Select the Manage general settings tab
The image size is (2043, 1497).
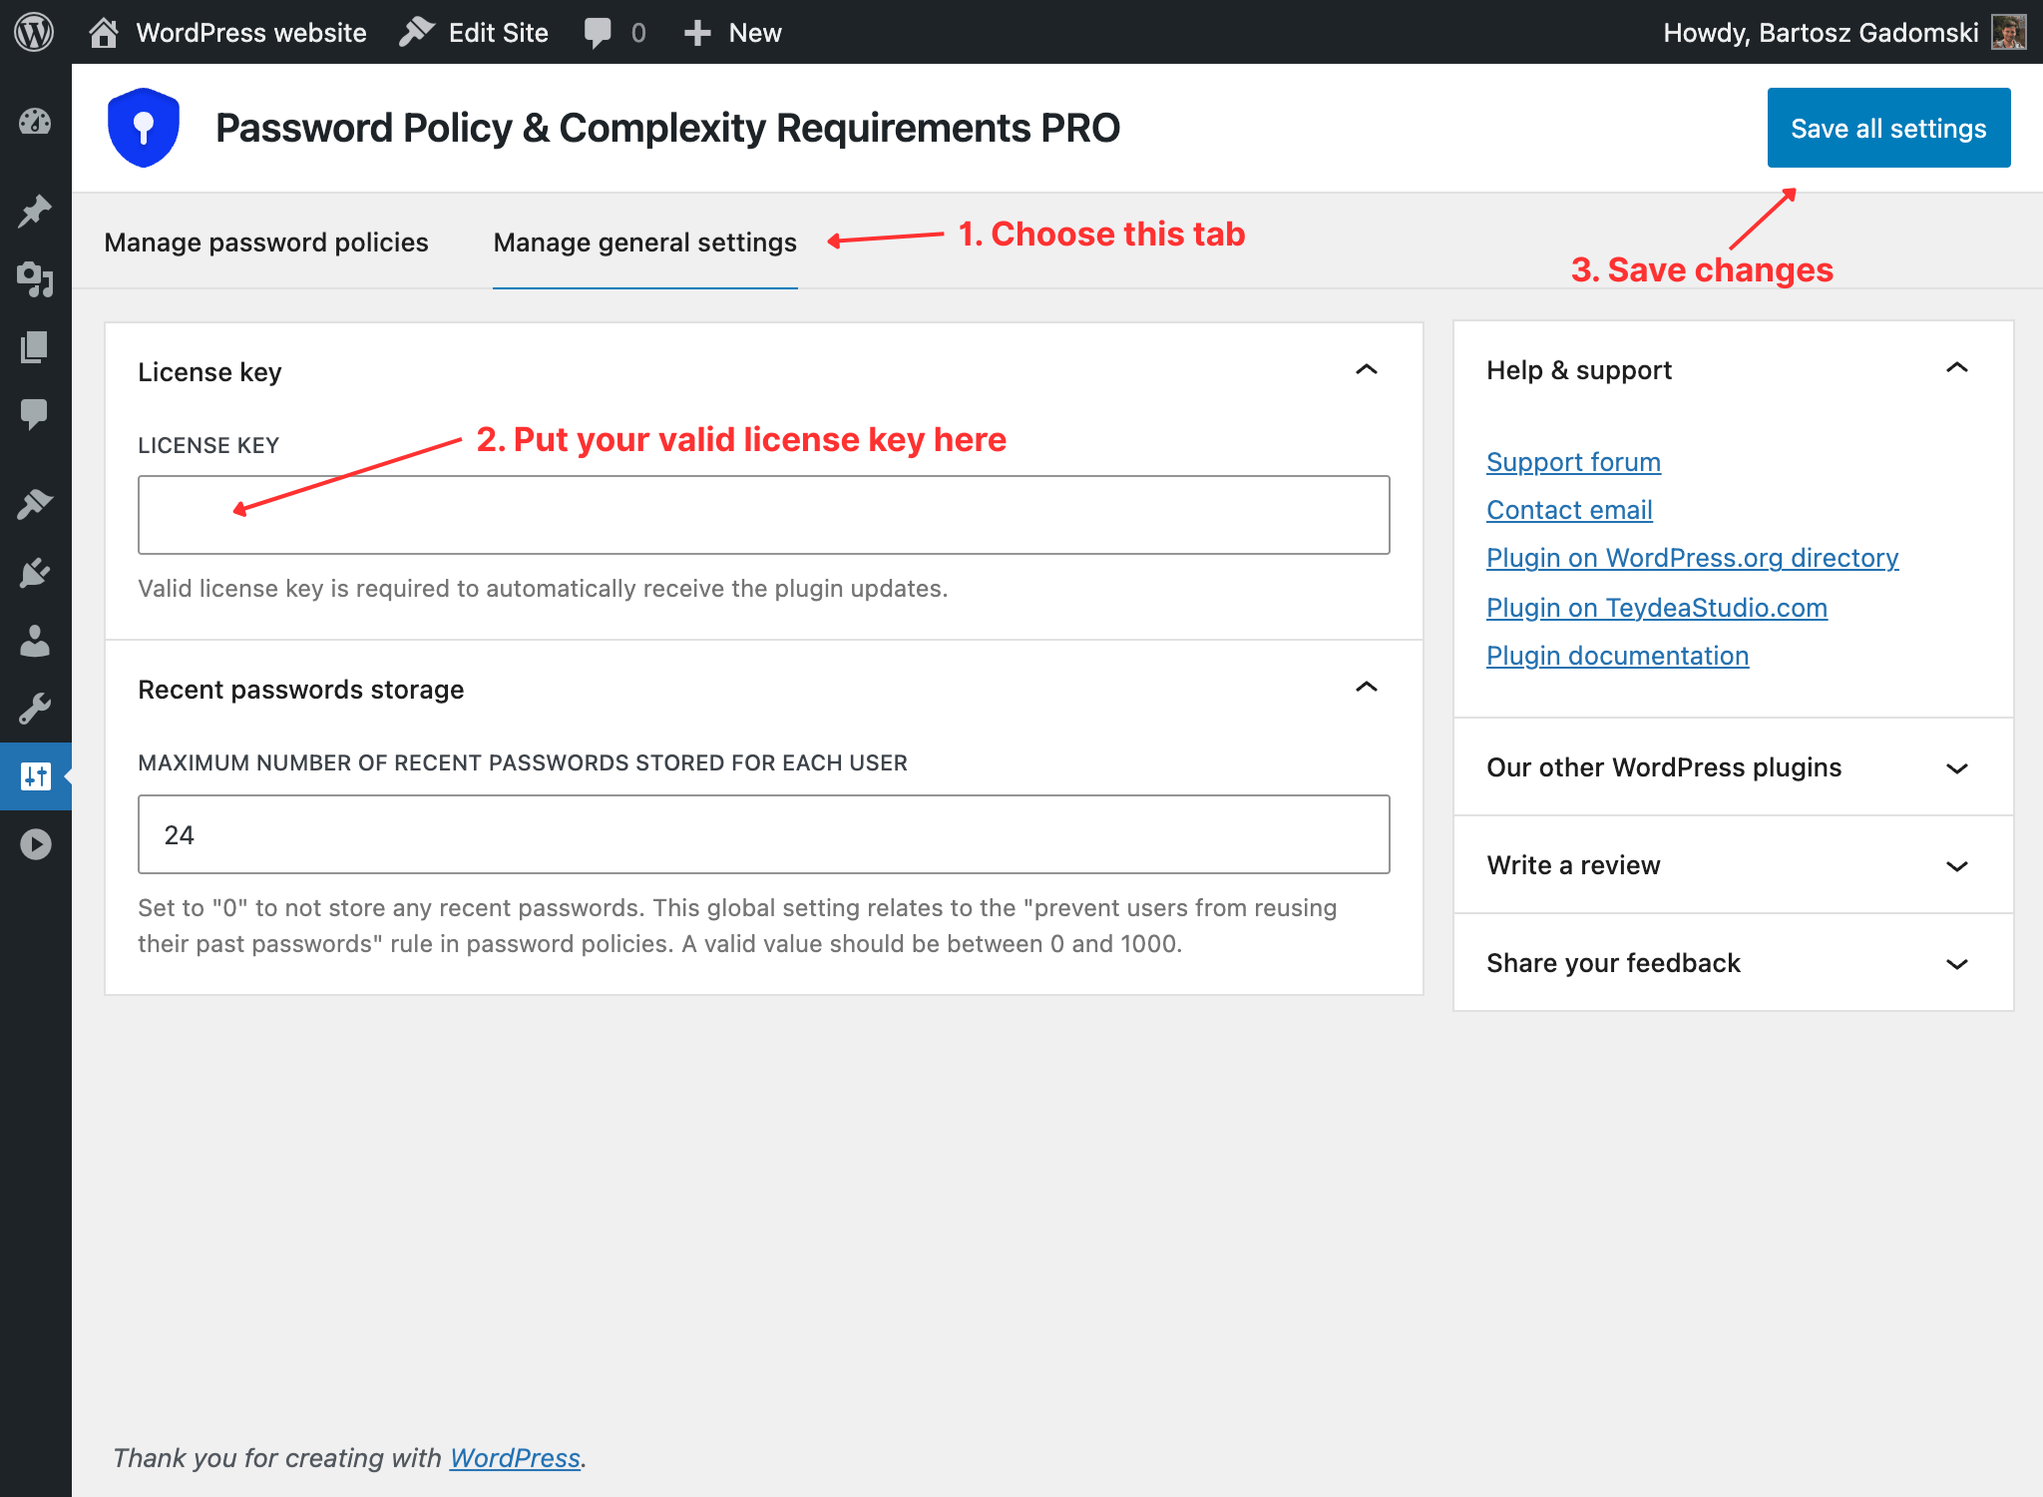(645, 243)
